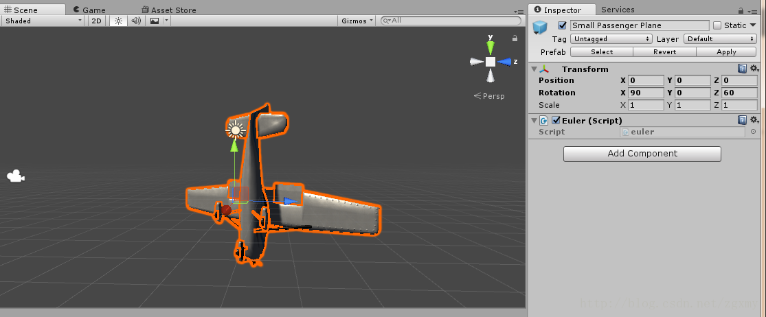Click the blue Z axis gizmo cone
The width and height of the screenshot is (766, 317).
(506, 62)
